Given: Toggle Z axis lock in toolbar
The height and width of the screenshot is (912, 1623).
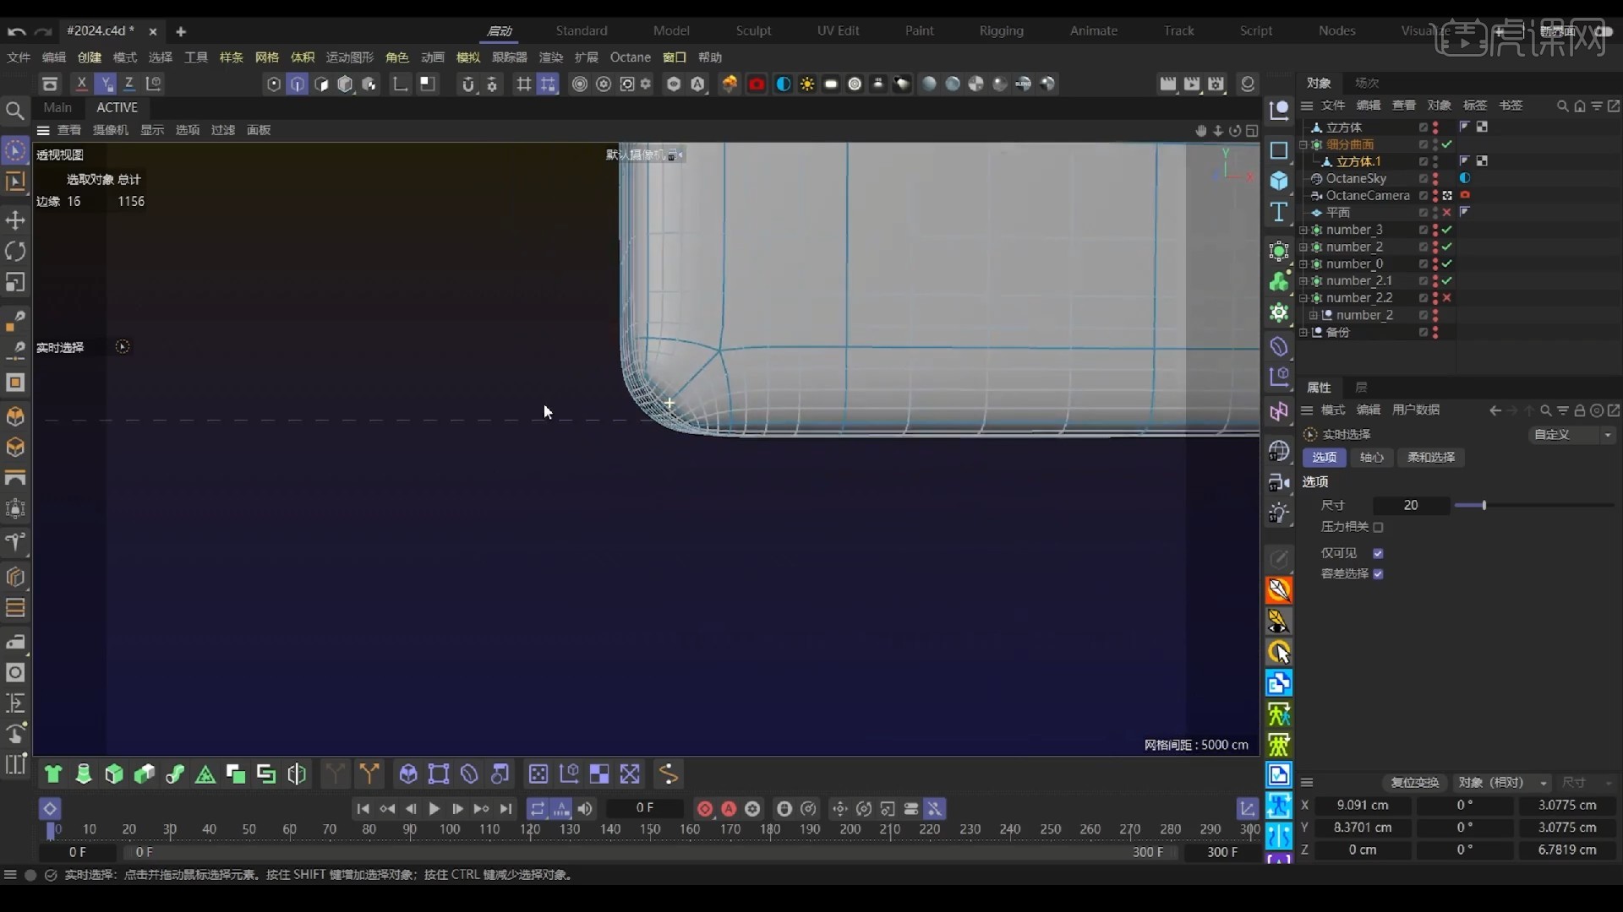Looking at the screenshot, I should coord(128,84).
